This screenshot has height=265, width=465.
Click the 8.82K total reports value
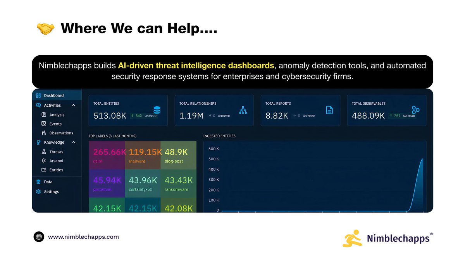pos(277,115)
